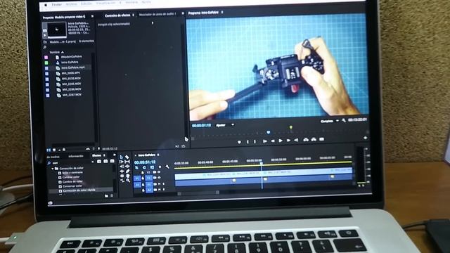This screenshot has height=253, width=450.
Task: Select Brillo y contraste effect
Action: [x=72, y=173]
